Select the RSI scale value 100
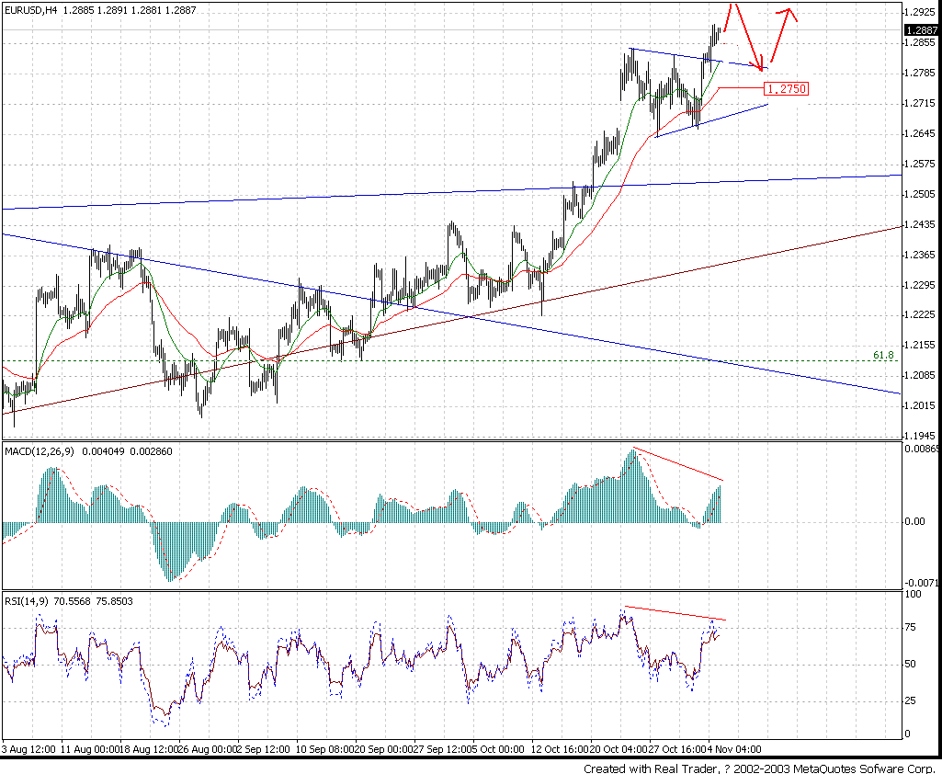Viewport: 942px width, 774px height. [914, 595]
